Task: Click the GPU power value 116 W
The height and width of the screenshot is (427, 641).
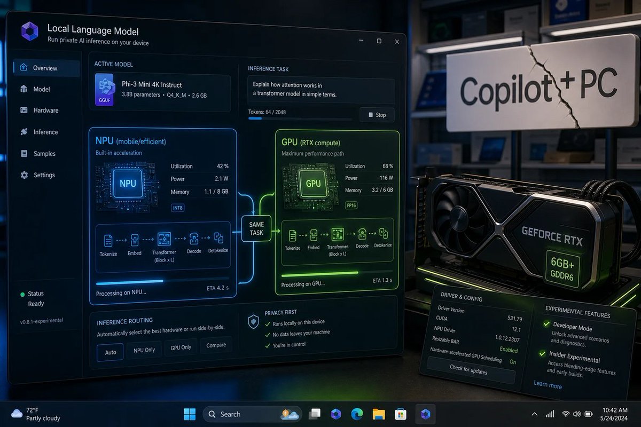Action: click(386, 178)
